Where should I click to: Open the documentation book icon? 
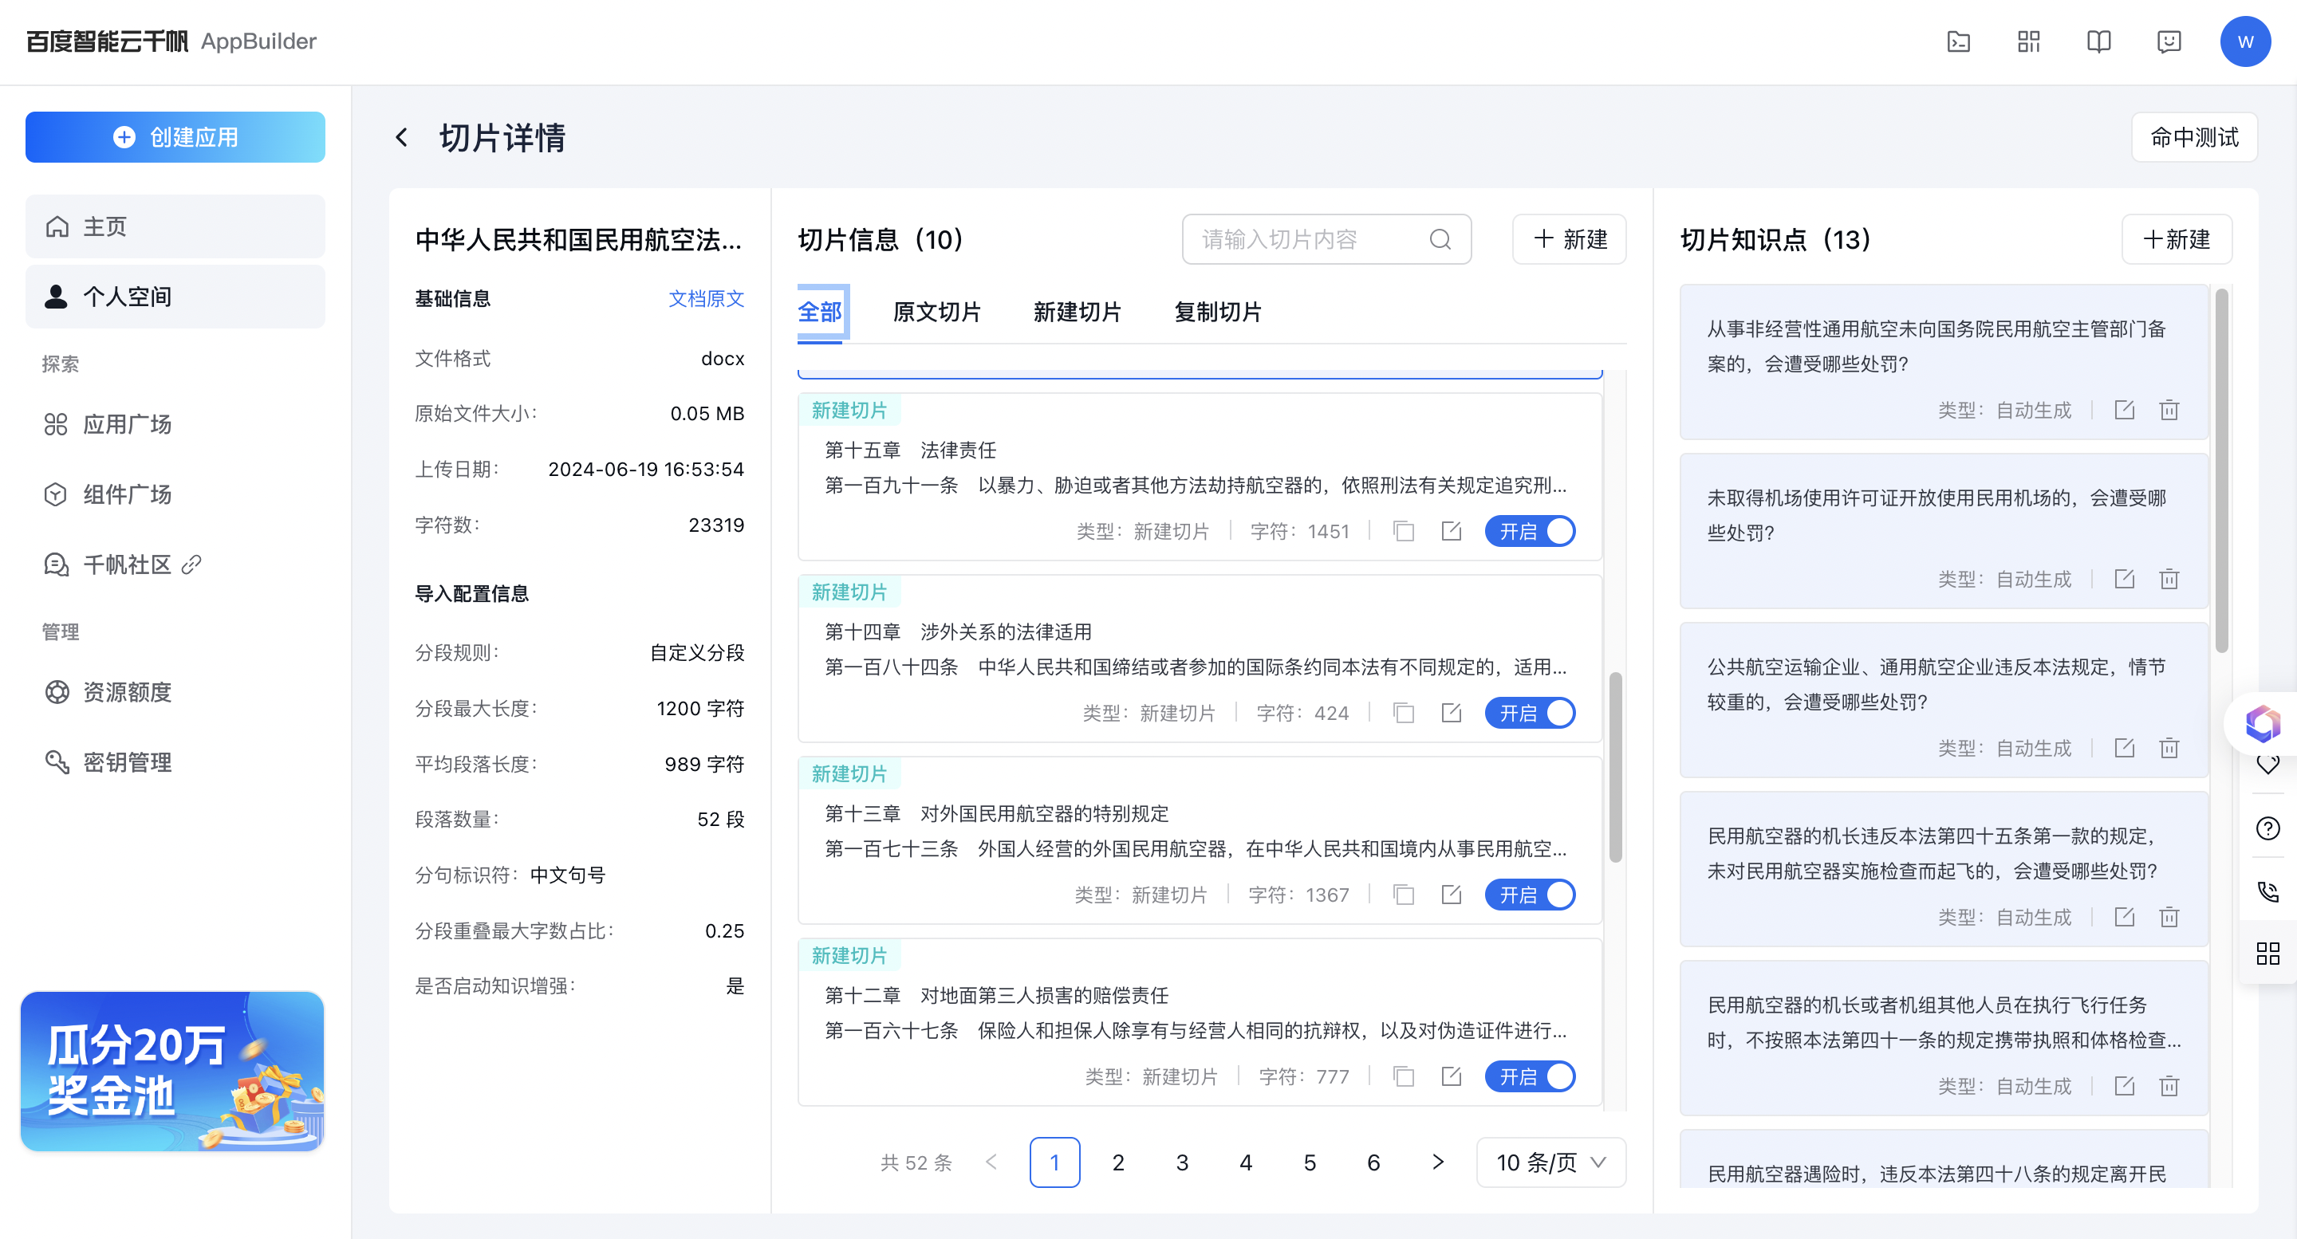point(2099,42)
